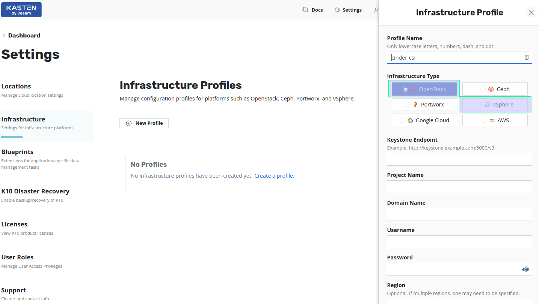This screenshot has width=539, height=304.
Task: Open the Docs link in header
Action: [317, 10]
